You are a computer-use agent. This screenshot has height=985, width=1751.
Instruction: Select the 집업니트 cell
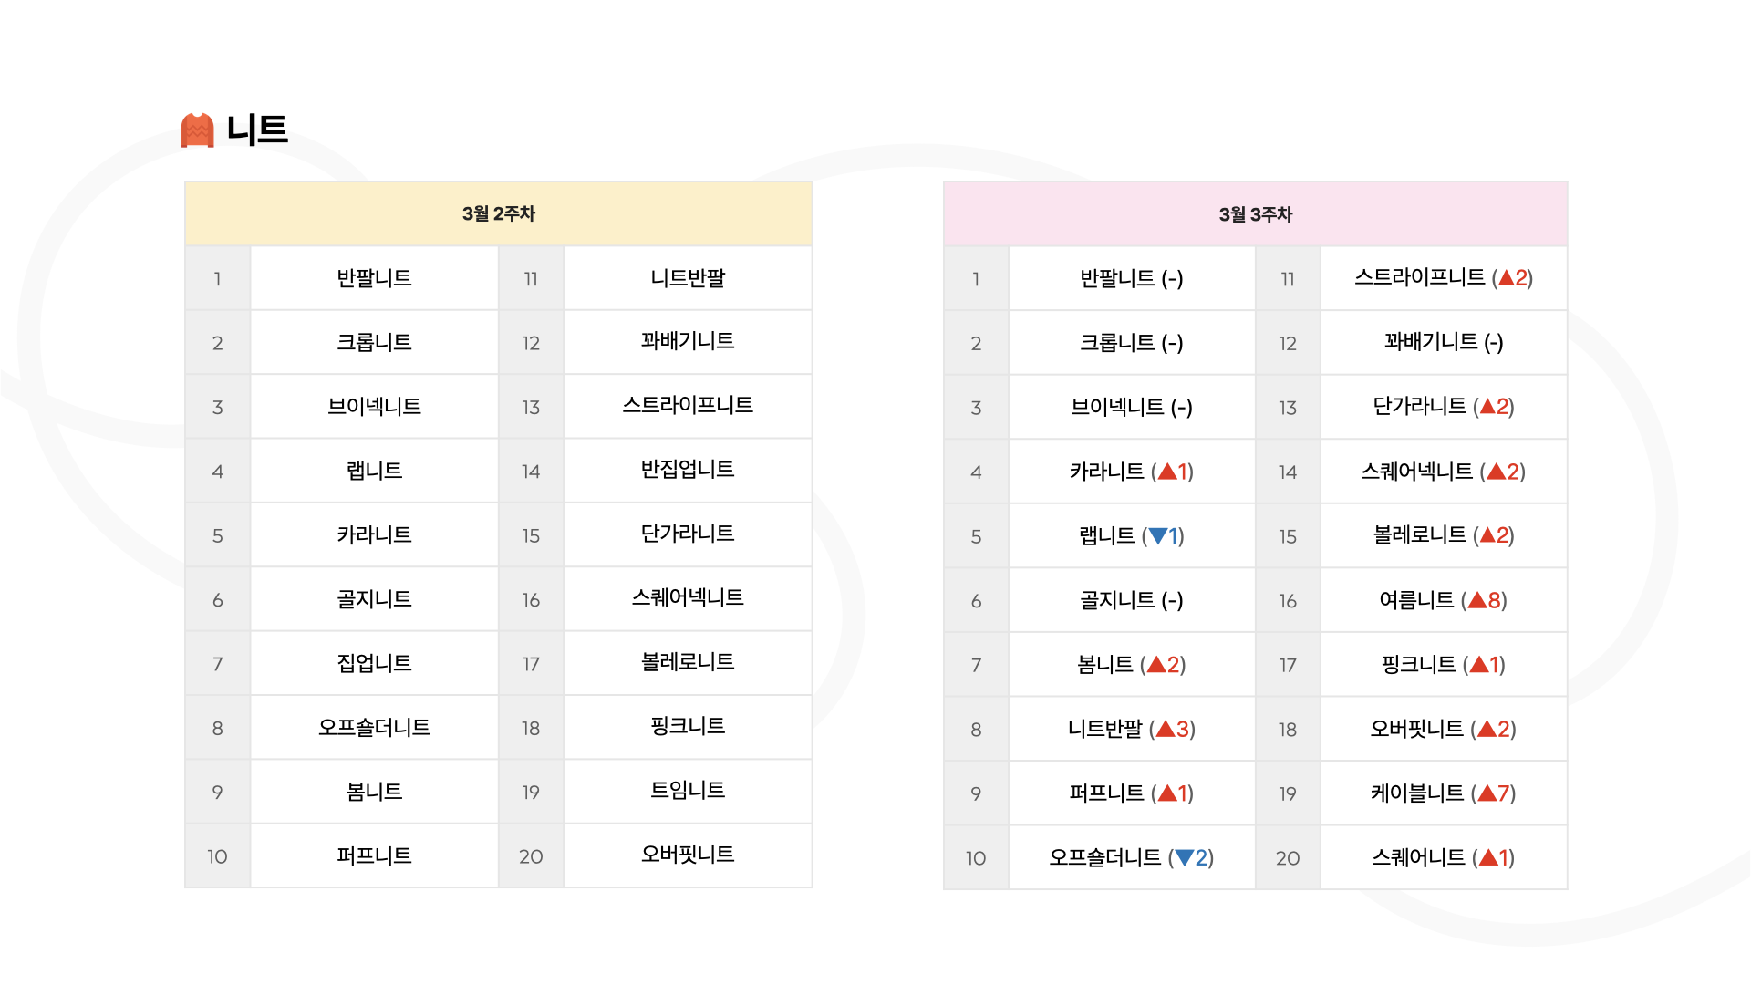tap(374, 663)
